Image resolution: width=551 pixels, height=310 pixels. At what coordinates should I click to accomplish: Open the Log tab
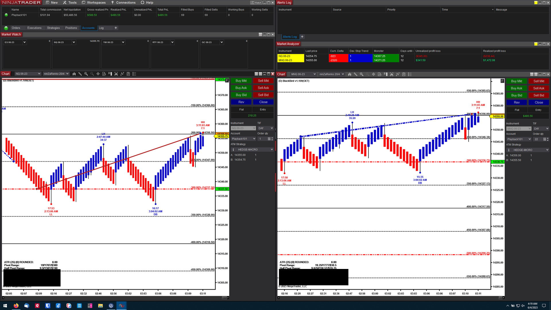point(101,28)
